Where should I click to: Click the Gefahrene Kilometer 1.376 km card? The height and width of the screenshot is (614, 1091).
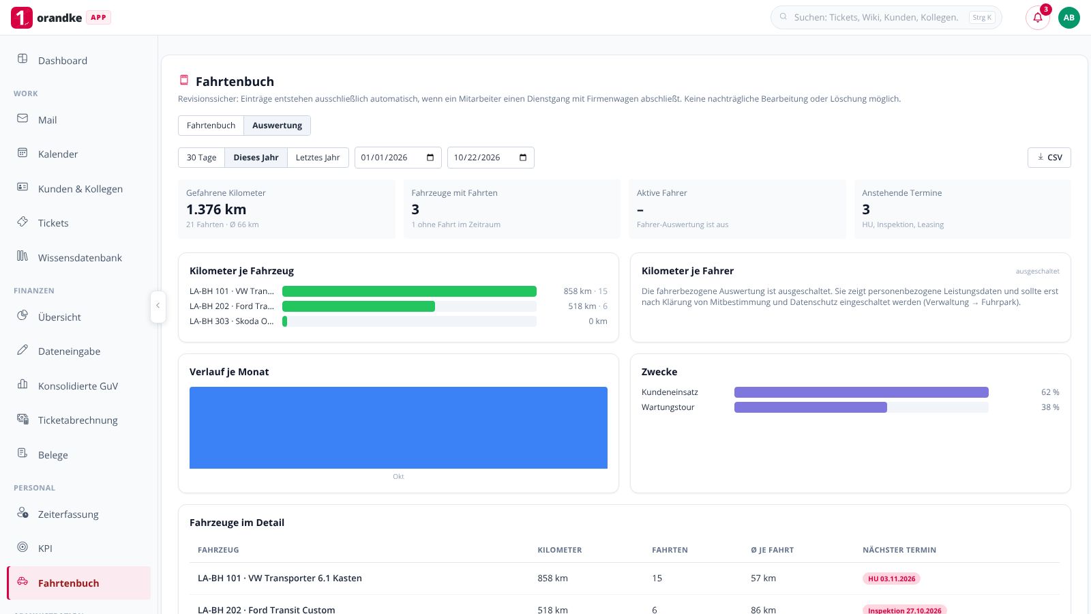point(286,209)
